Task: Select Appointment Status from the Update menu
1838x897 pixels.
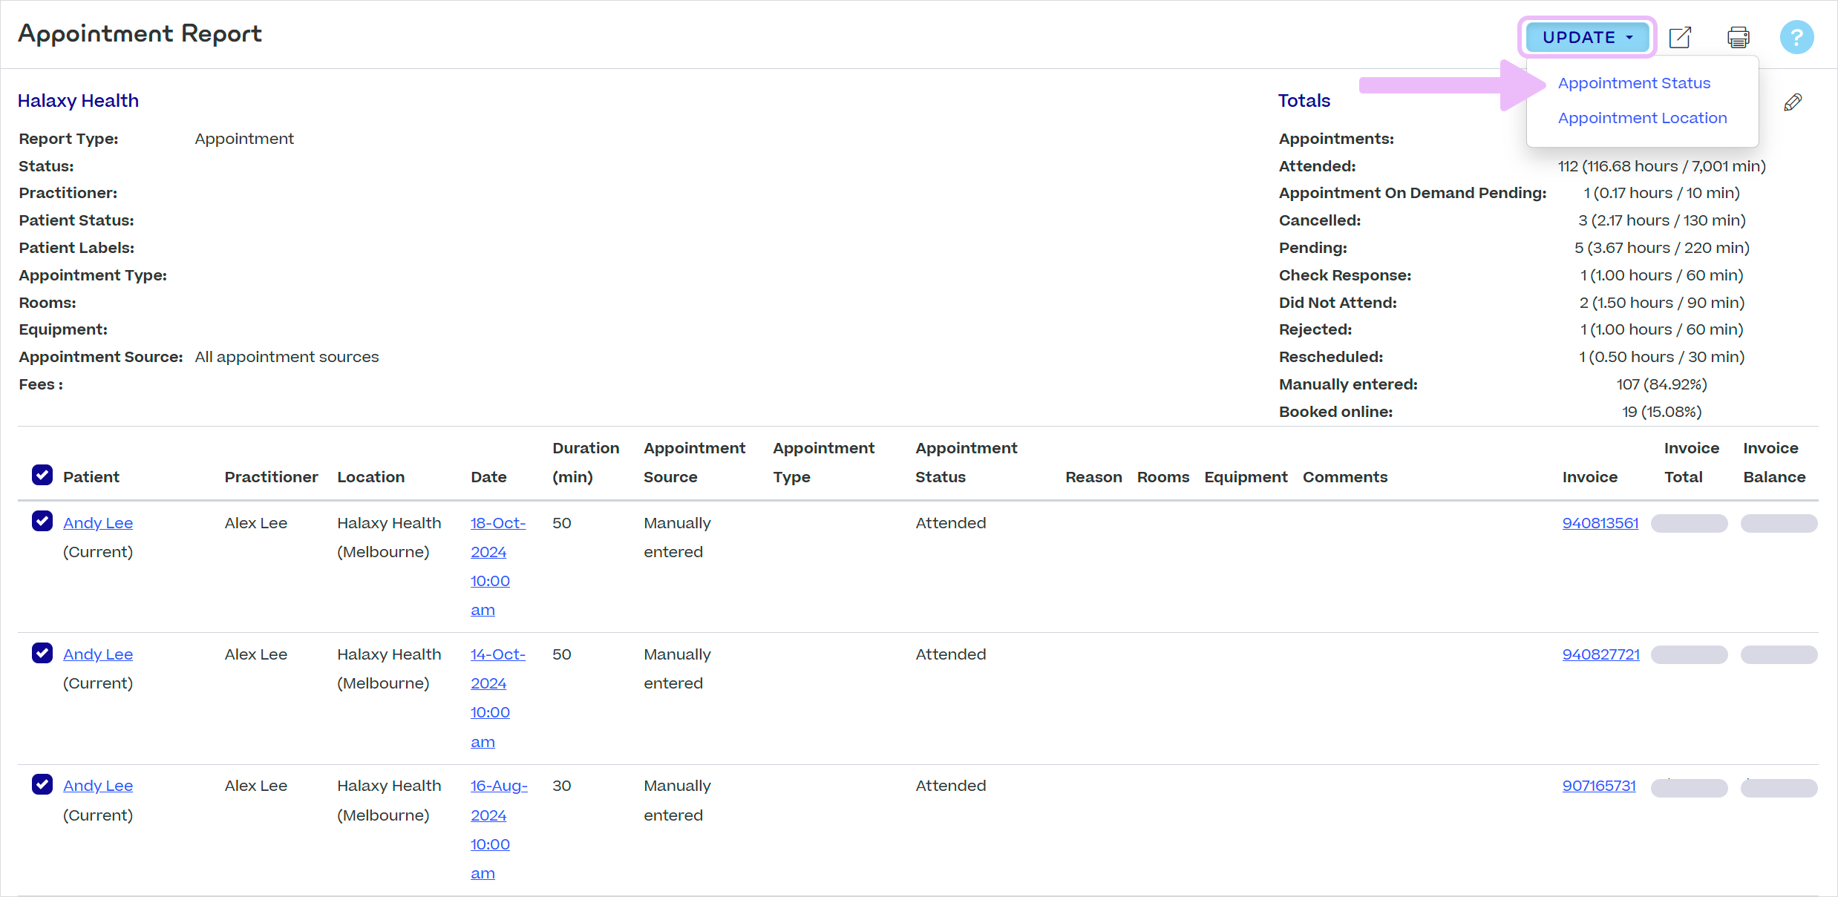Action: coord(1634,82)
